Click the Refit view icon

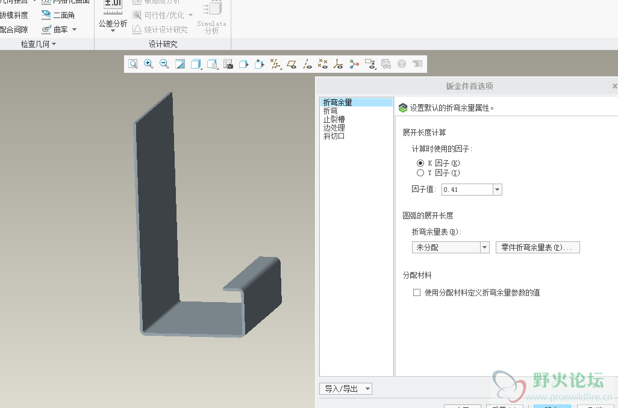pyautogui.click(x=133, y=64)
